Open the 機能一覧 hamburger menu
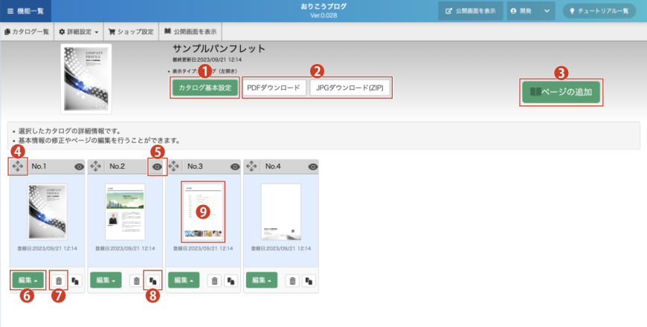This screenshot has height=327, width=647. coord(25,10)
